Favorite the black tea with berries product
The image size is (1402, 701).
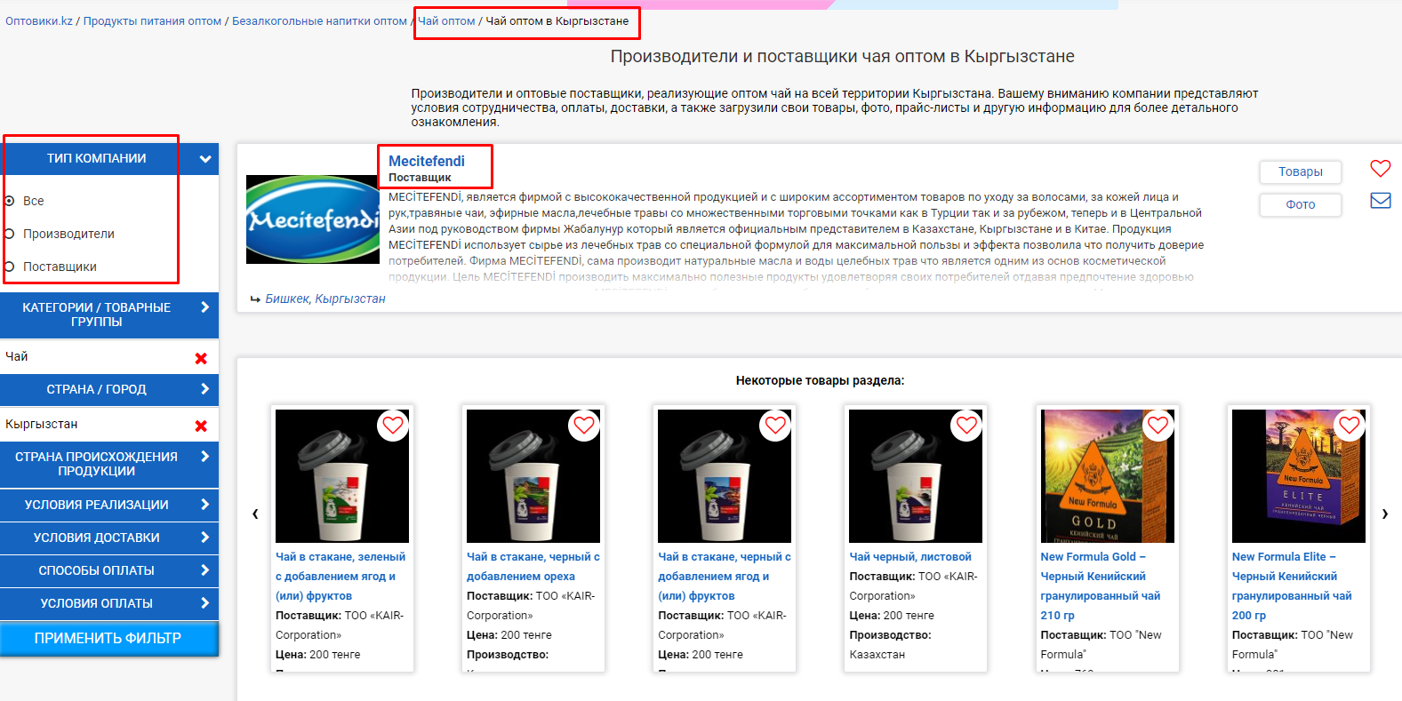[x=775, y=426]
